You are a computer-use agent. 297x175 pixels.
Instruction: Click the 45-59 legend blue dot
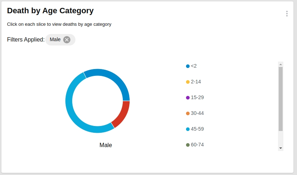188,129
